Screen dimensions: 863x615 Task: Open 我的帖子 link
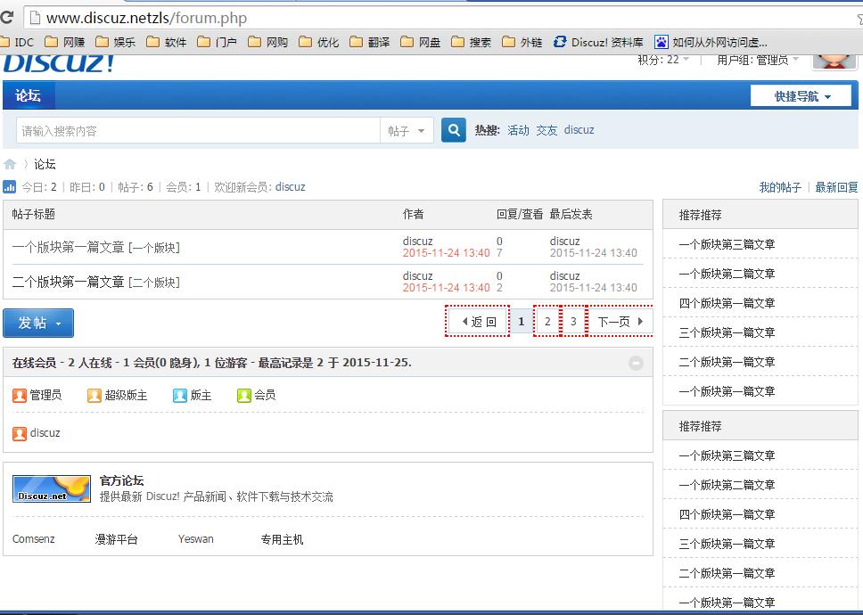tap(780, 187)
